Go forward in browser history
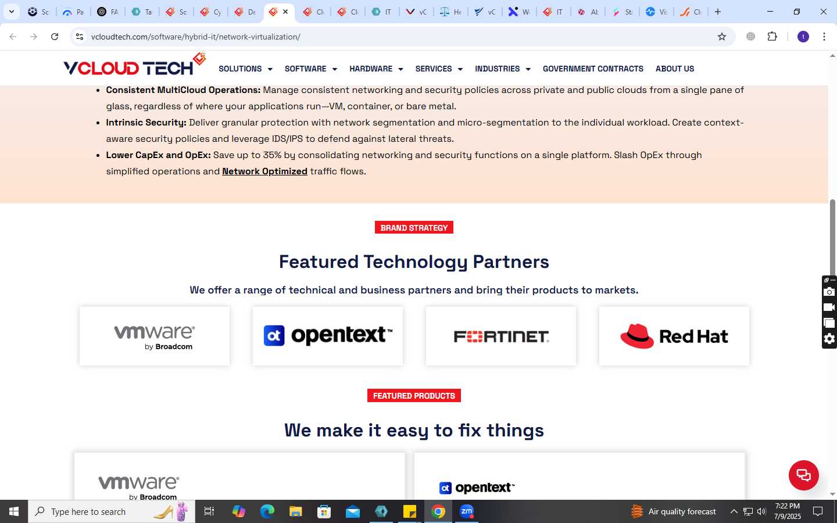This screenshot has width=837, height=523. 34,37
